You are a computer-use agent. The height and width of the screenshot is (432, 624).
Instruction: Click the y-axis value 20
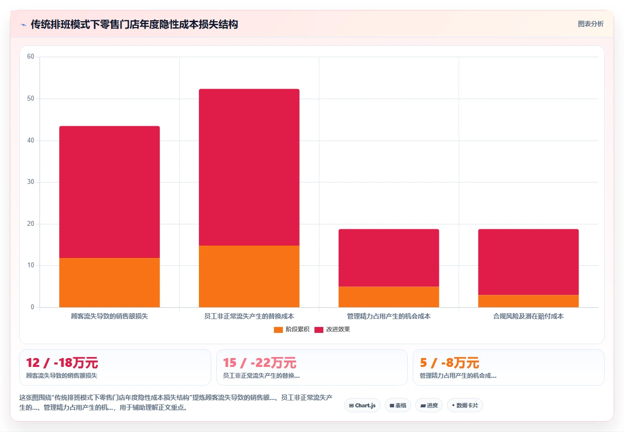click(31, 224)
